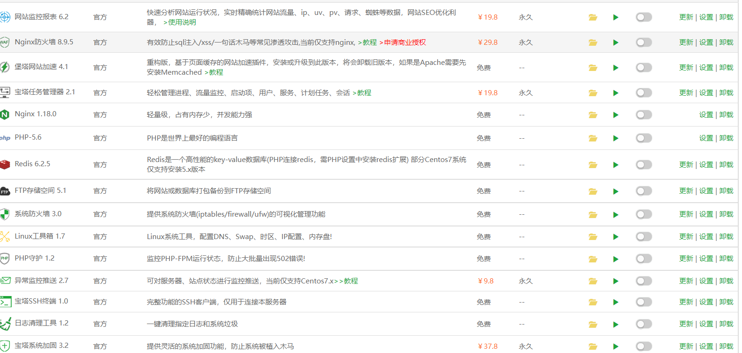Image resolution: width=742 pixels, height=353 pixels.
Task: Toggle home display switch for 异常监控推送 2.7
Action: 643,281
